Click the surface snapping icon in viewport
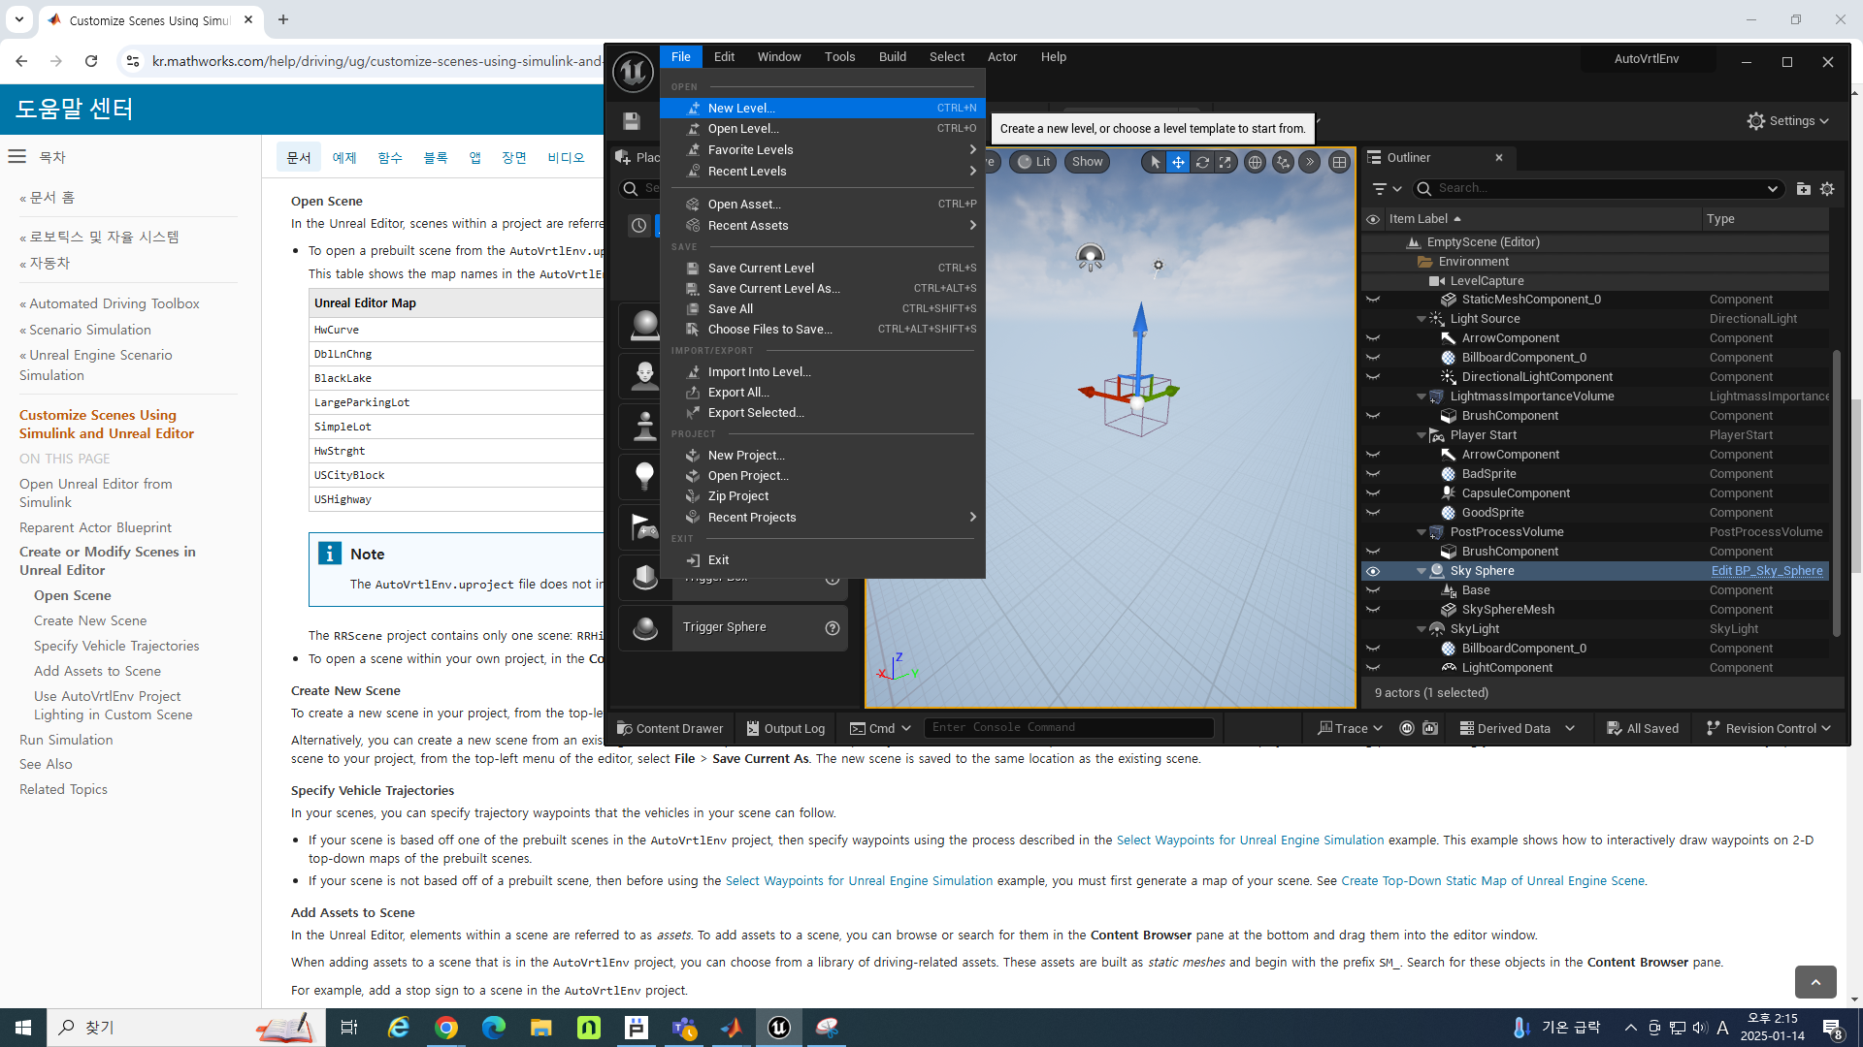The image size is (1863, 1047). pyautogui.click(x=1284, y=162)
